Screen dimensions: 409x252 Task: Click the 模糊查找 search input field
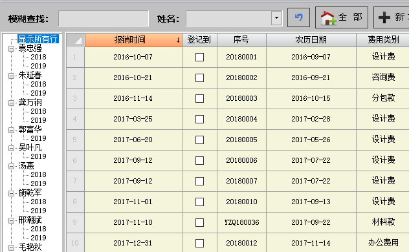point(104,19)
